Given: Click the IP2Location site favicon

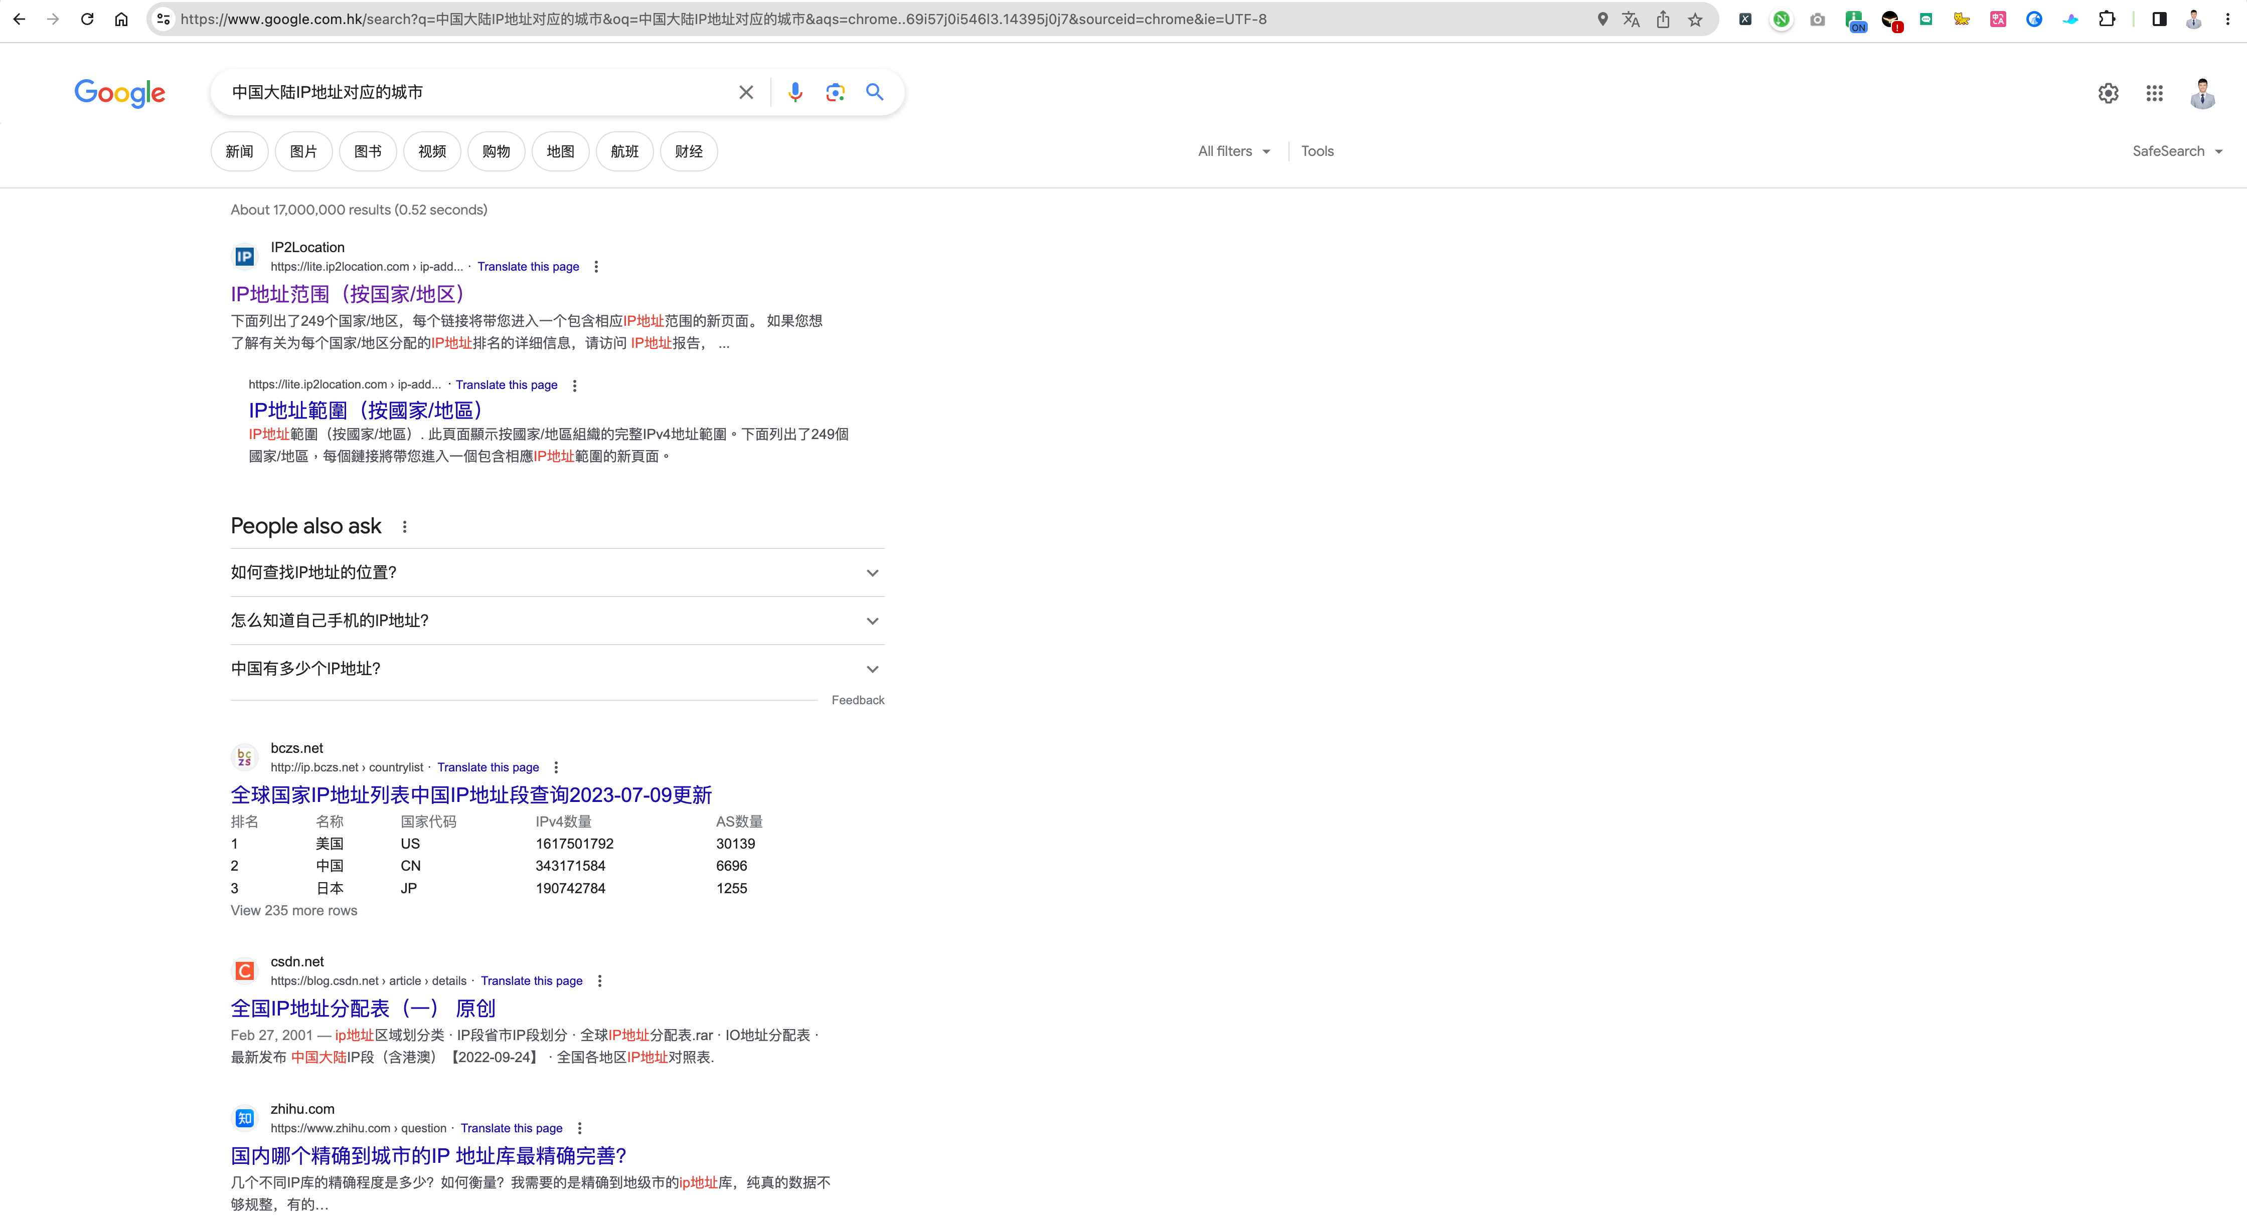Looking at the screenshot, I should (x=244, y=256).
